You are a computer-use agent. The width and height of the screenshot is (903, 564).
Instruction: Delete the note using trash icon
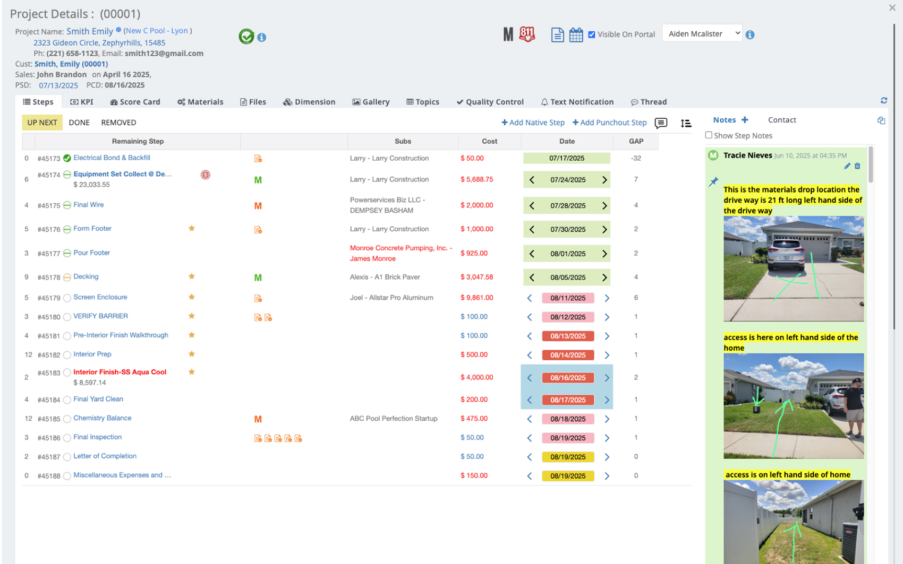click(857, 166)
